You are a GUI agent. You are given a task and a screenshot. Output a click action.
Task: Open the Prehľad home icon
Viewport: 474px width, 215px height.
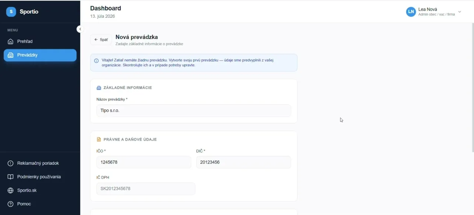[11, 41]
